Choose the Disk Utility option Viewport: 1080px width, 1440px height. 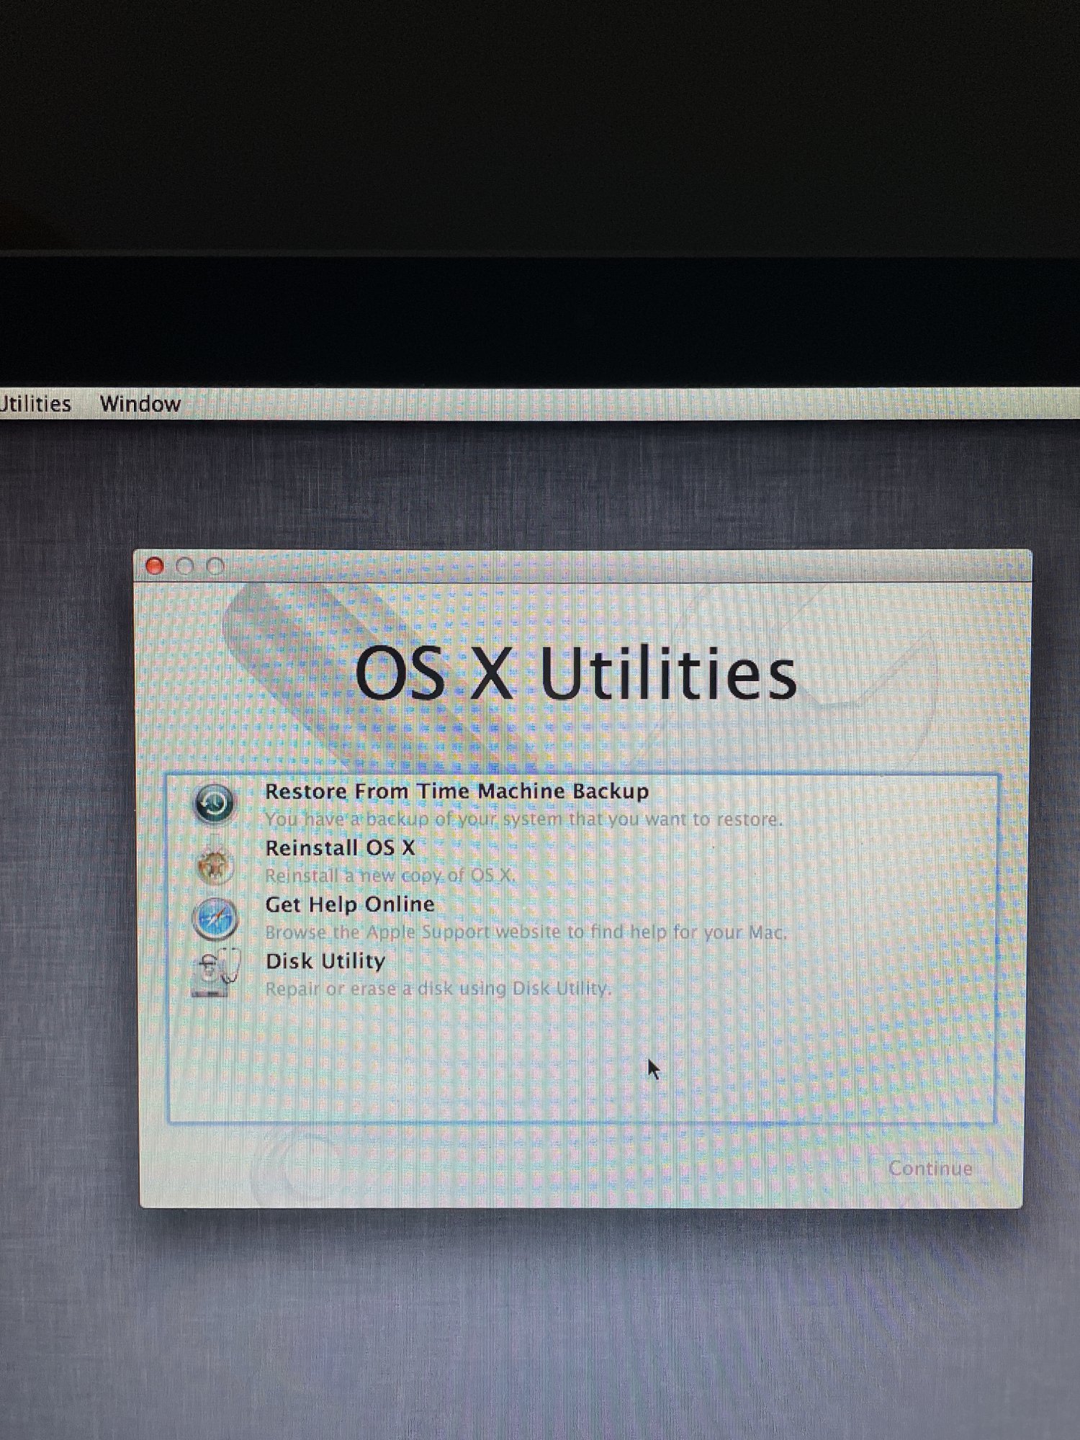[325, 961]
